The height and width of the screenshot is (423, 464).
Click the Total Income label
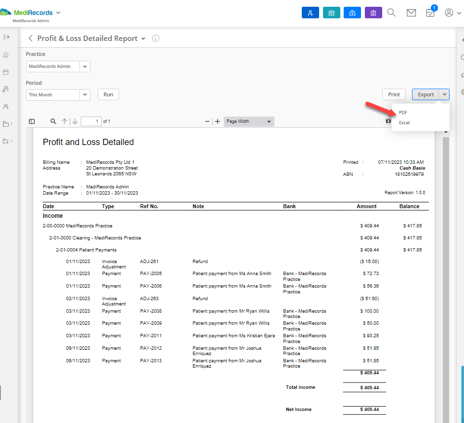(300, 387)
